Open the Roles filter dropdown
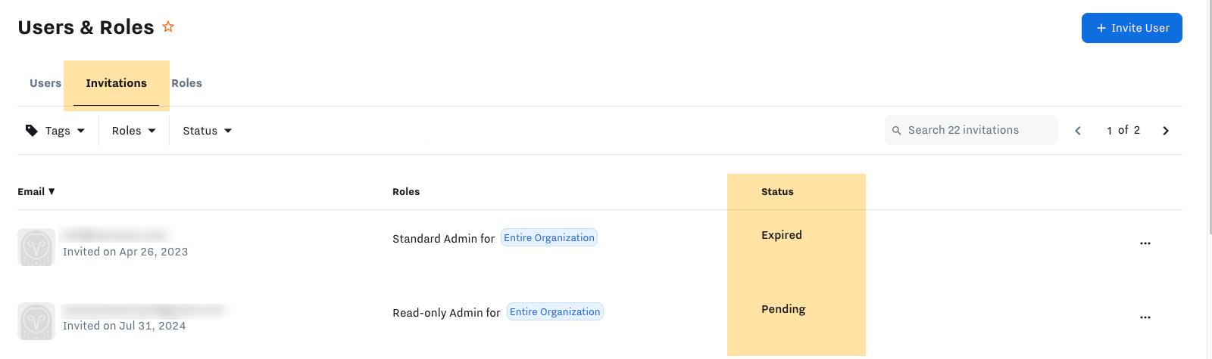The width and height of the screenshot is (1212, 359). point(134,131)
